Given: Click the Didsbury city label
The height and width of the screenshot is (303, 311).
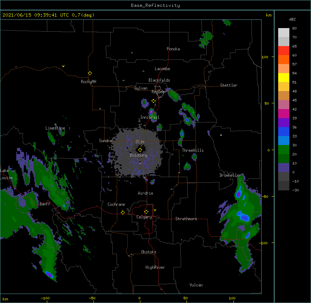Looking at the screenshot, I should pyautogui.click(x=139, y=155).
